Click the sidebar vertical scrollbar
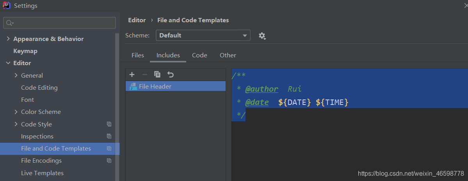This screenshot has height=181, width=468. [117, 107]
